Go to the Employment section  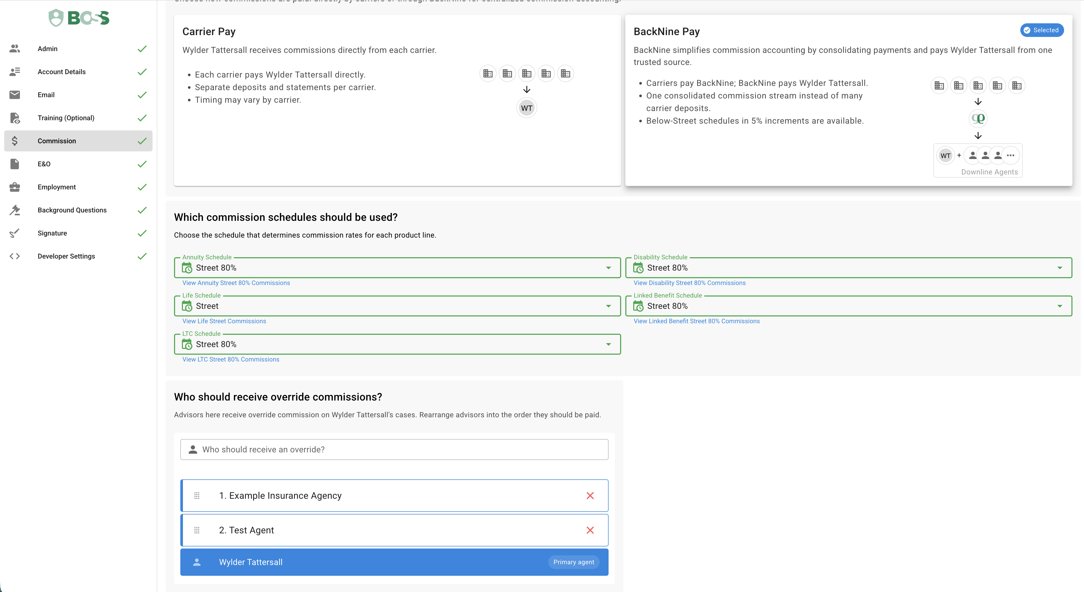point(78,187)
